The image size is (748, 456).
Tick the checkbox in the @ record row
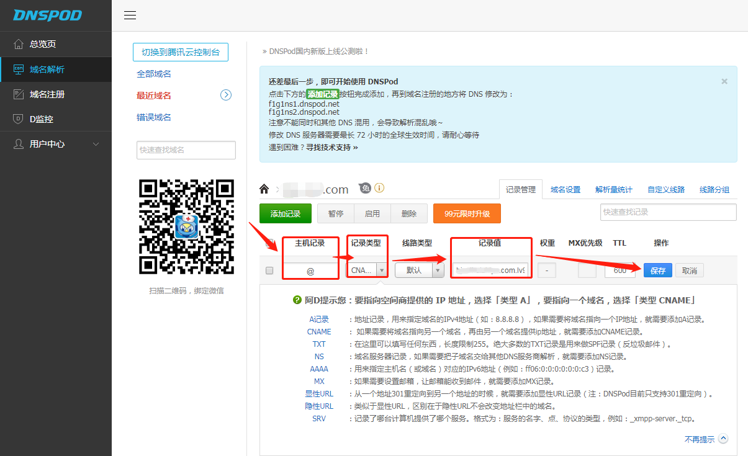click(x=269, y=270)
